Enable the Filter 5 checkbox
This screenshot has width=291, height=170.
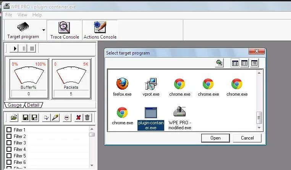9,156
